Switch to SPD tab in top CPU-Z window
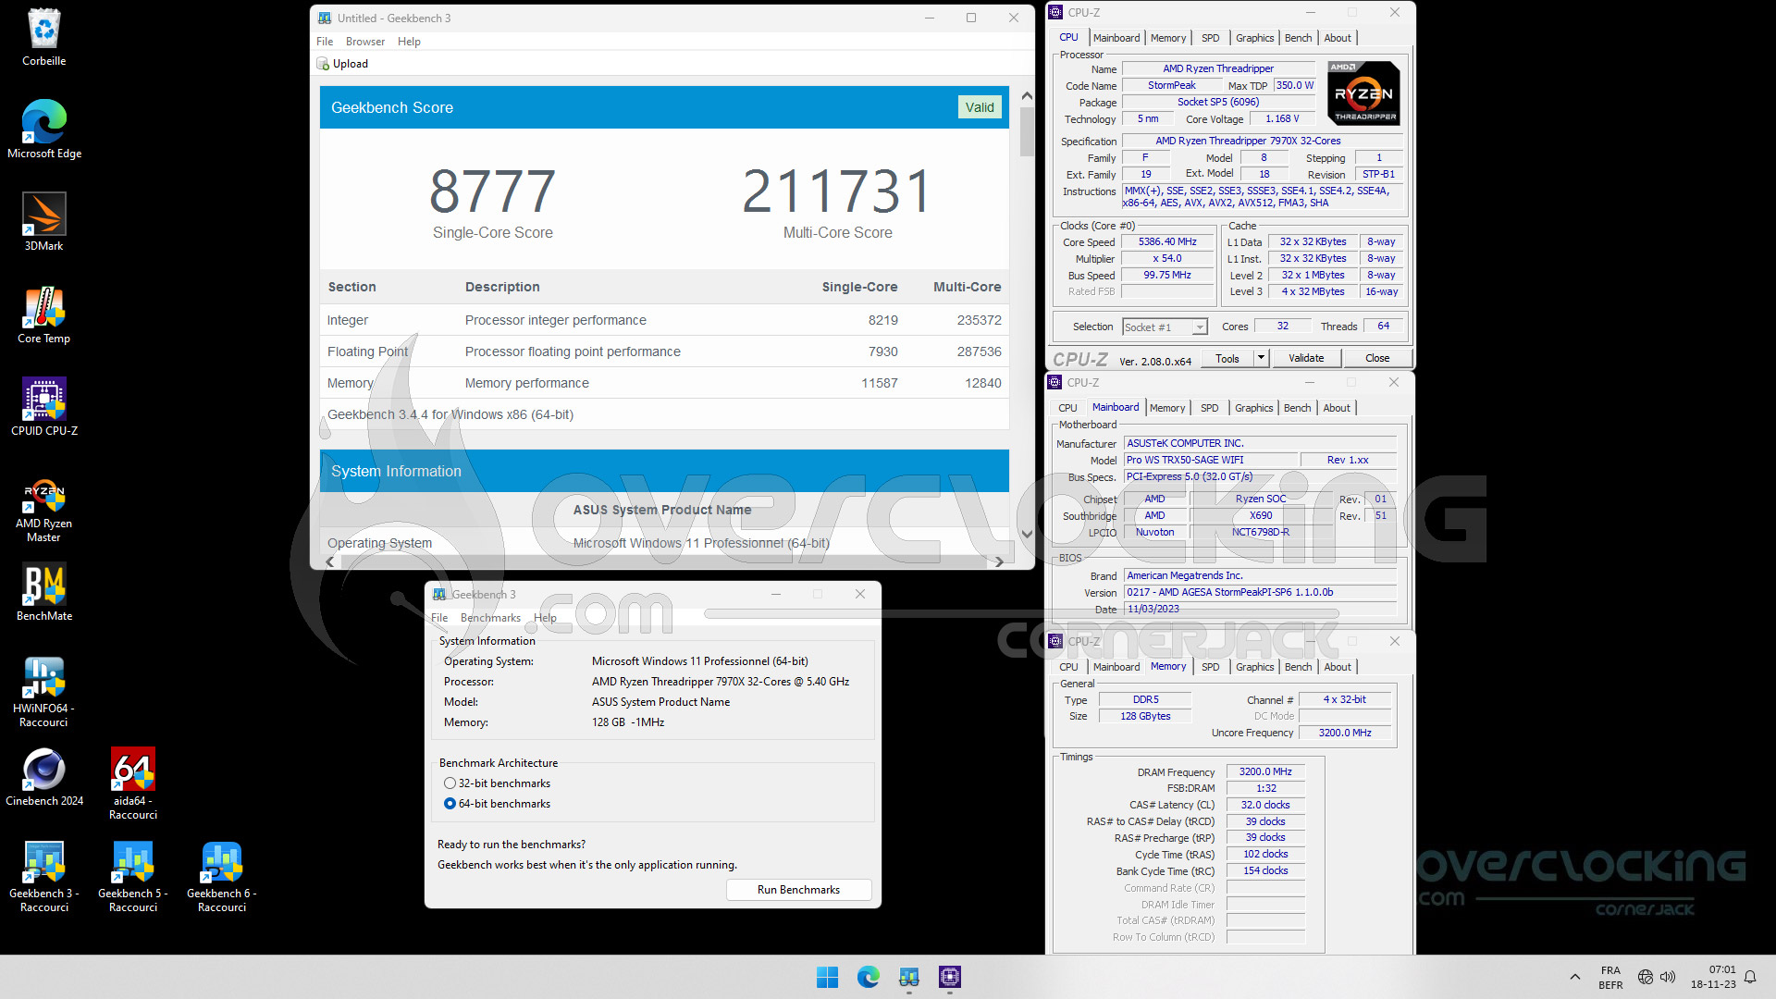 [1211, 38]
